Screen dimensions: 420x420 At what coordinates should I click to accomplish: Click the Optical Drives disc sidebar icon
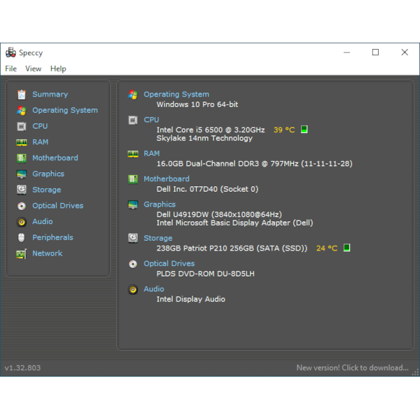coord(22,206)
